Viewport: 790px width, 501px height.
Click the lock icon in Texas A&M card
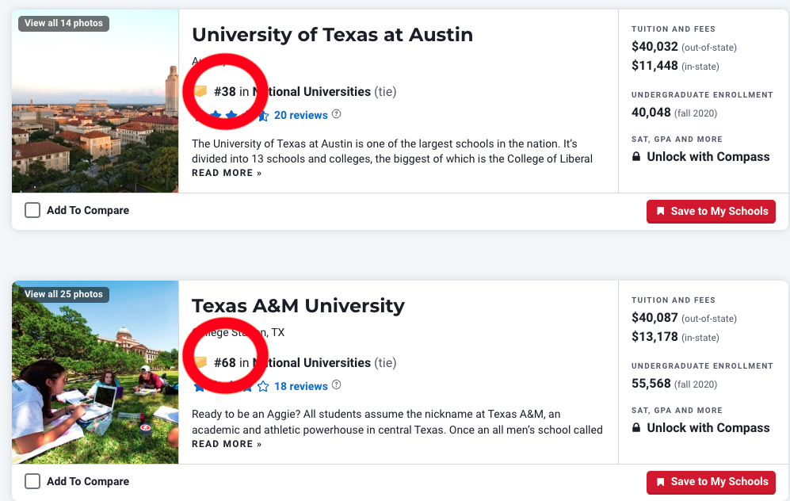pyautogui.click(x=636, y=428)
